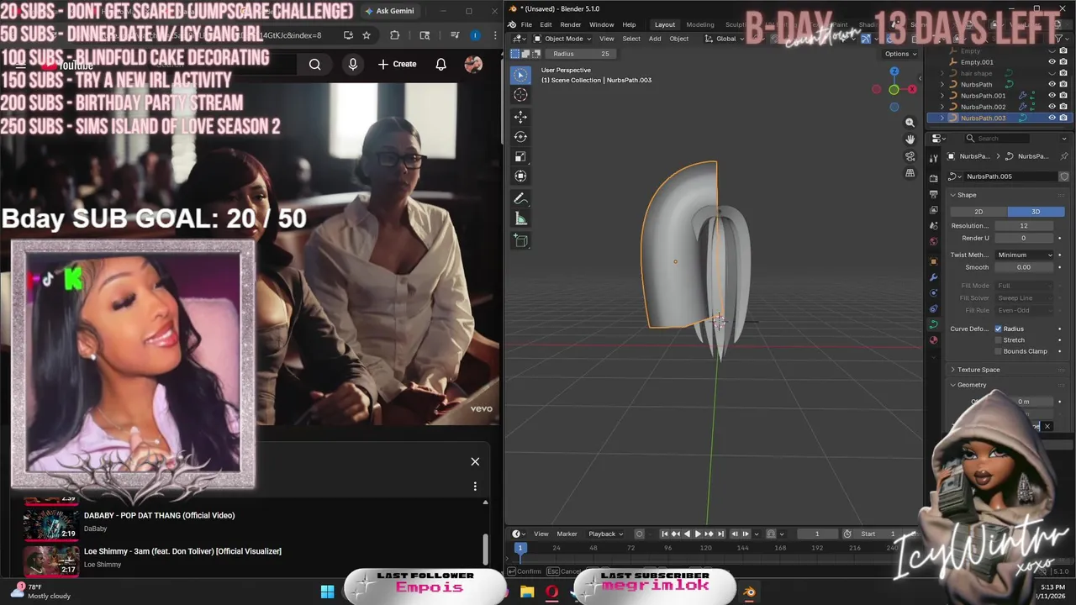Open the Twist Method Minimum dropdown
The height and width of the screenshot is (605, 1076).
point(1025,255)
